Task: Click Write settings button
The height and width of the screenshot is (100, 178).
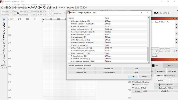Action: click(x=136, y=73)
